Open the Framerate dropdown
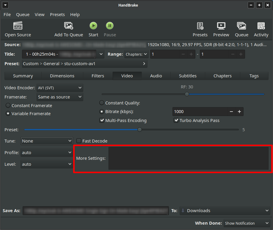This screenshot has height=230, width=273. [x=59, y=97]
